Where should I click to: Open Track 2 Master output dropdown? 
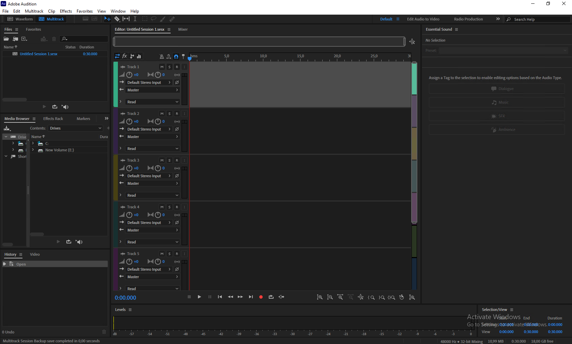pos(153,137)
